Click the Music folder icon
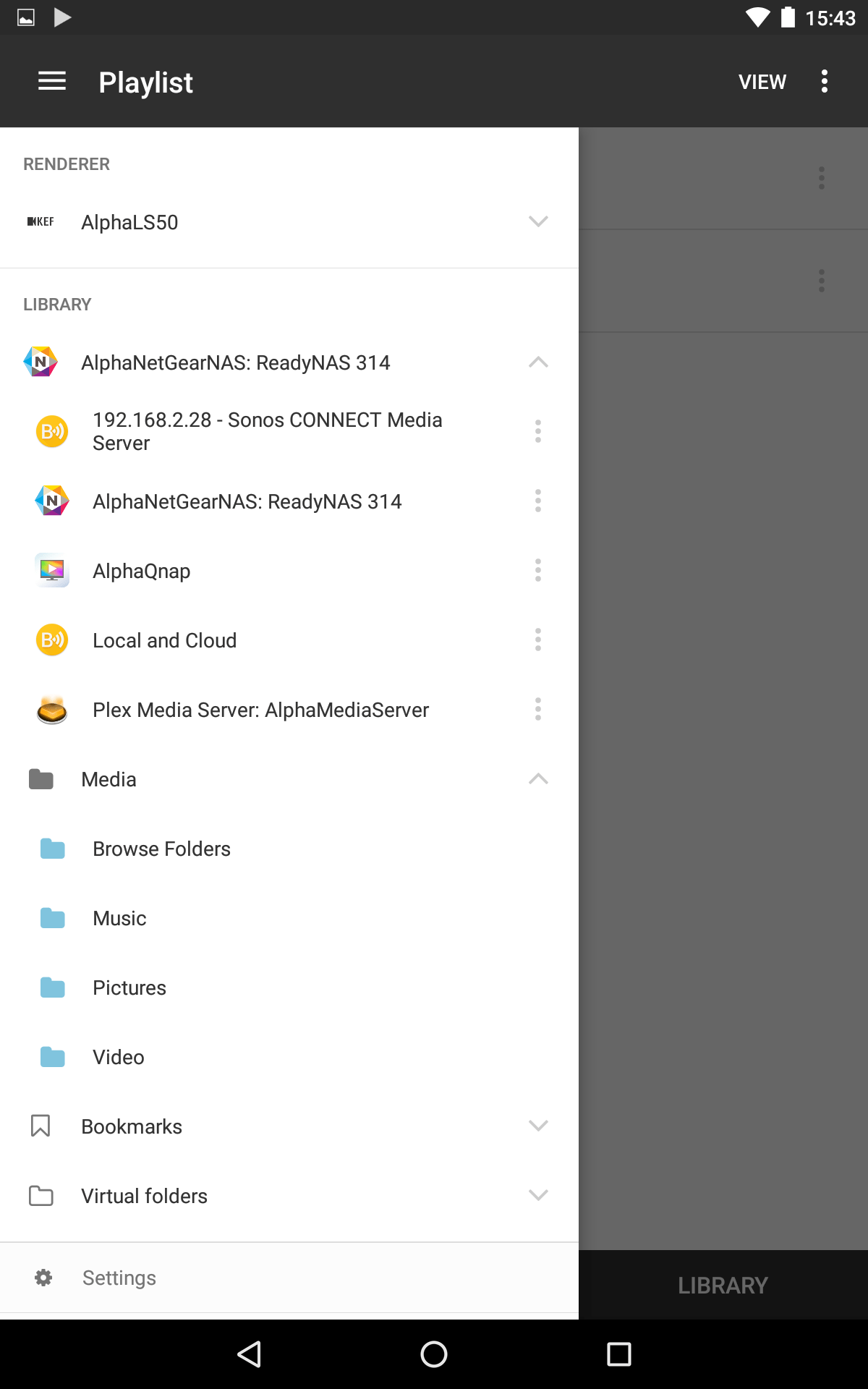868x1389 pixels. (53, 918)
